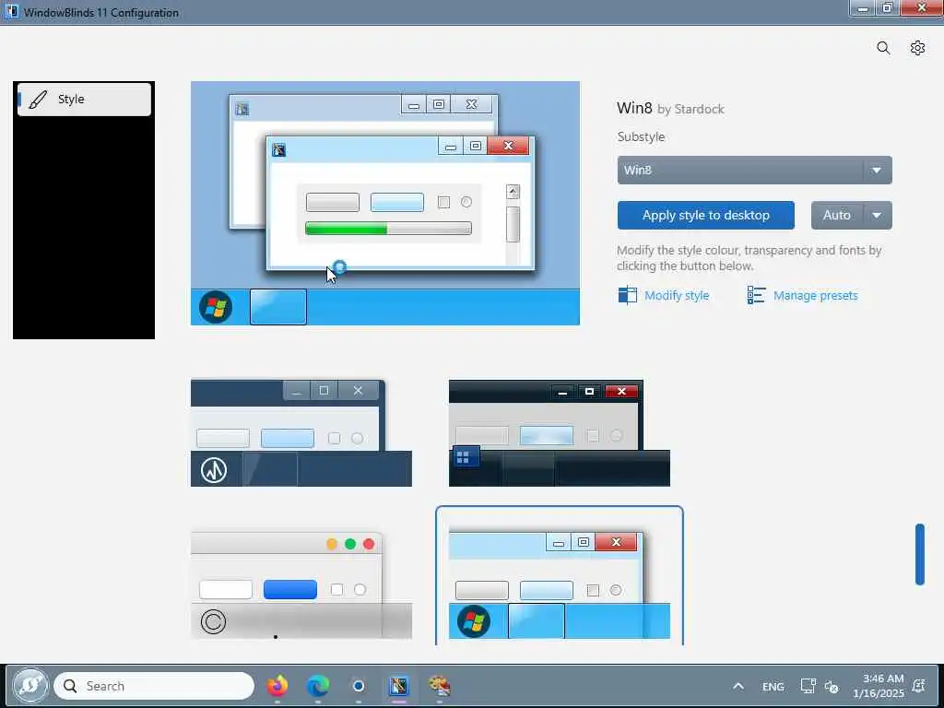Click the Modify style icon
The width and height of the screenshot is (944, 708).
pos(627,295)
